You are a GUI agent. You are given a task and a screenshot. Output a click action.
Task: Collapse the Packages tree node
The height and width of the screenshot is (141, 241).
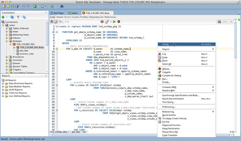coord(7,41)
